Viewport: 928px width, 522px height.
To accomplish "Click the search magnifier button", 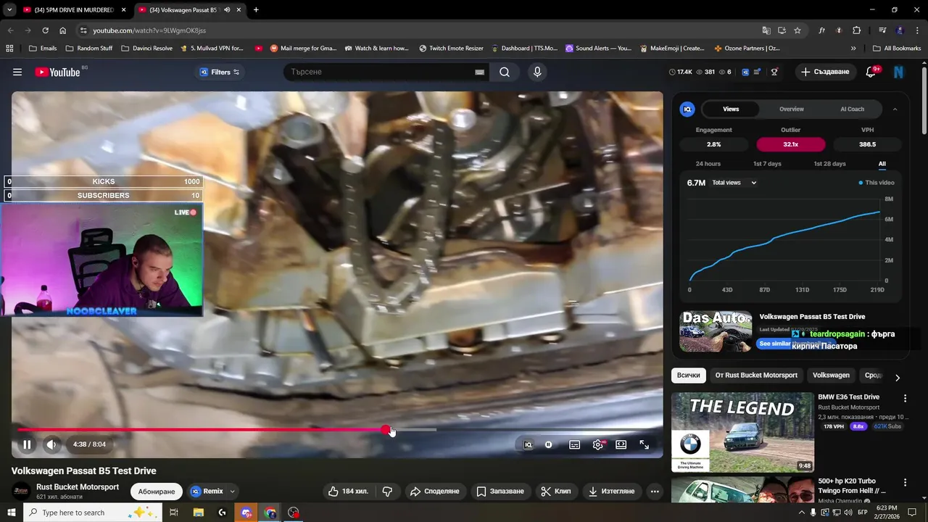I will 505,72.
